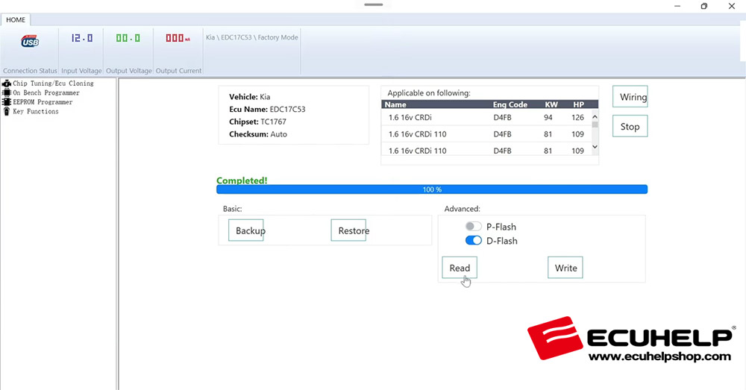Click the Key Functions icon
Screen dimensions: 746x390
tap(6, 111)
